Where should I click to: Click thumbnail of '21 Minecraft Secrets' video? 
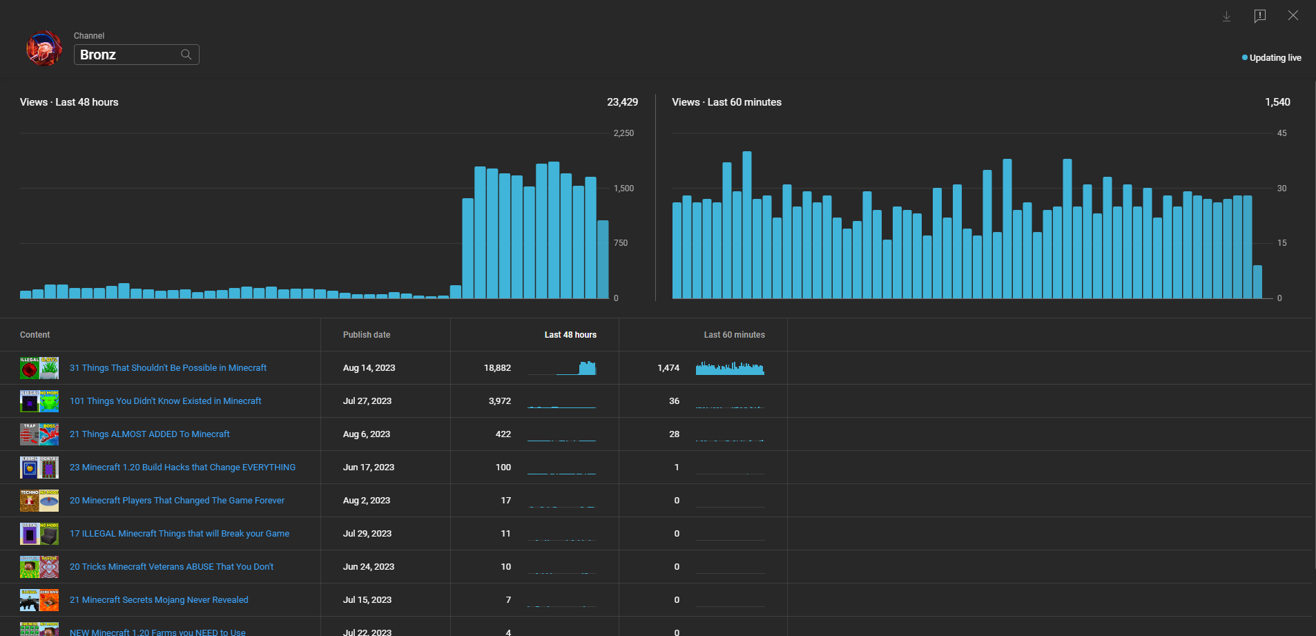tap(39, 600)
